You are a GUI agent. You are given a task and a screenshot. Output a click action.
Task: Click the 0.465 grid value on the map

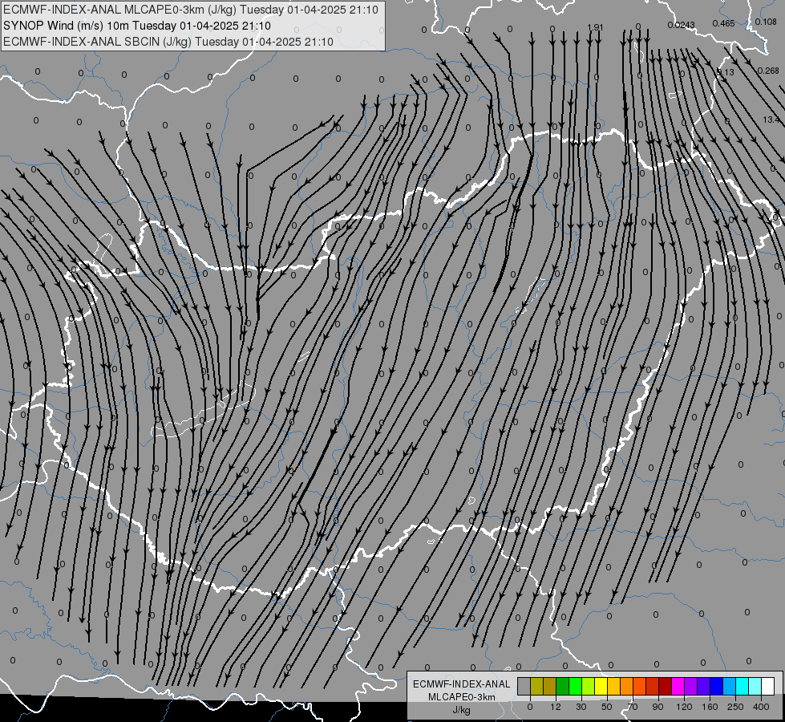723,23
